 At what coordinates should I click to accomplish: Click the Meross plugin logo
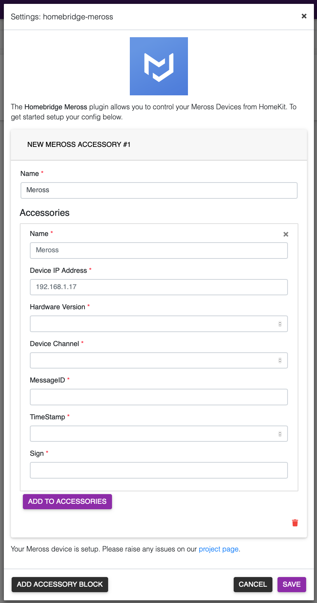[x=158, y=66]
